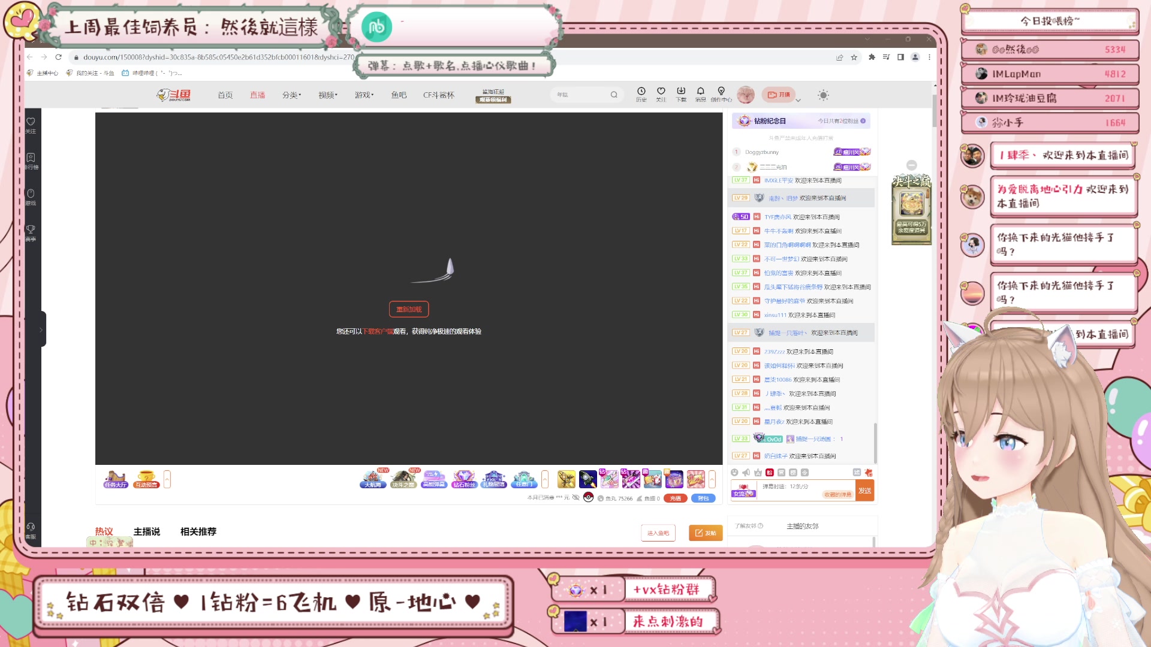Click the site search input field
Image resolution: width=1151 pixels, height=647 pixels.
click(581, 95)
